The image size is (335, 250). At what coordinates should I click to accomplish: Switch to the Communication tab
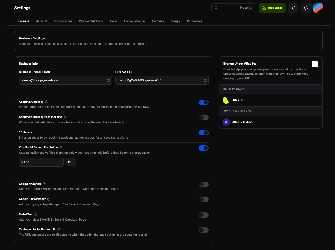tap(134, 21)
